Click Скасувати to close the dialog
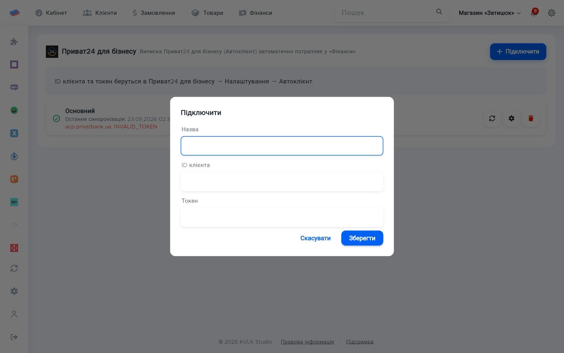 click(x=315, y=238)
